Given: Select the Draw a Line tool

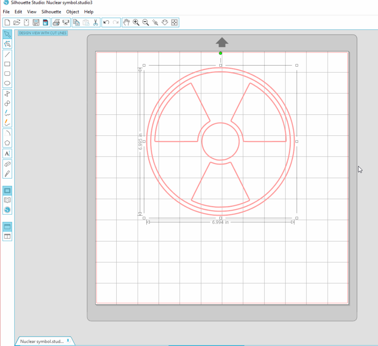Looking at the screenshot, I should pyautogui.click(x=7, y=54).
